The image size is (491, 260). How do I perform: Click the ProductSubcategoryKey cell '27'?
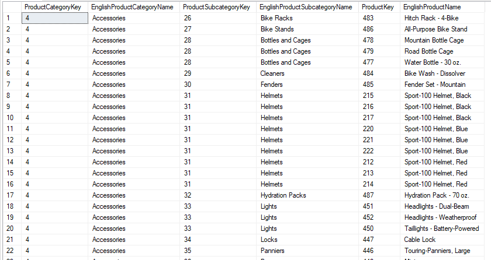(x=218, y=29)
